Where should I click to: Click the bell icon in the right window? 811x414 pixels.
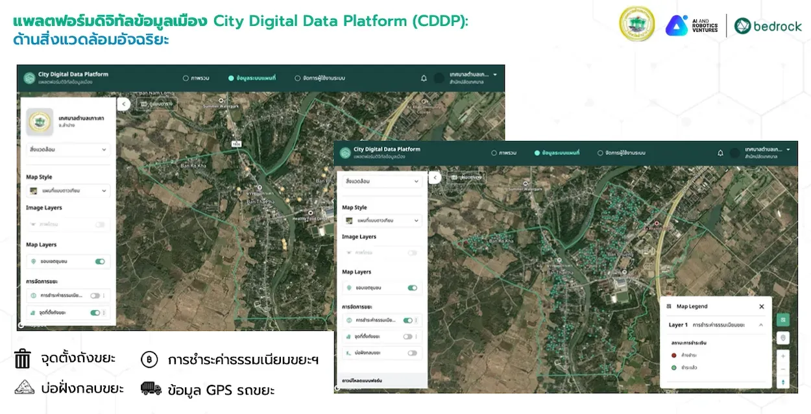(x=720, y=153)
